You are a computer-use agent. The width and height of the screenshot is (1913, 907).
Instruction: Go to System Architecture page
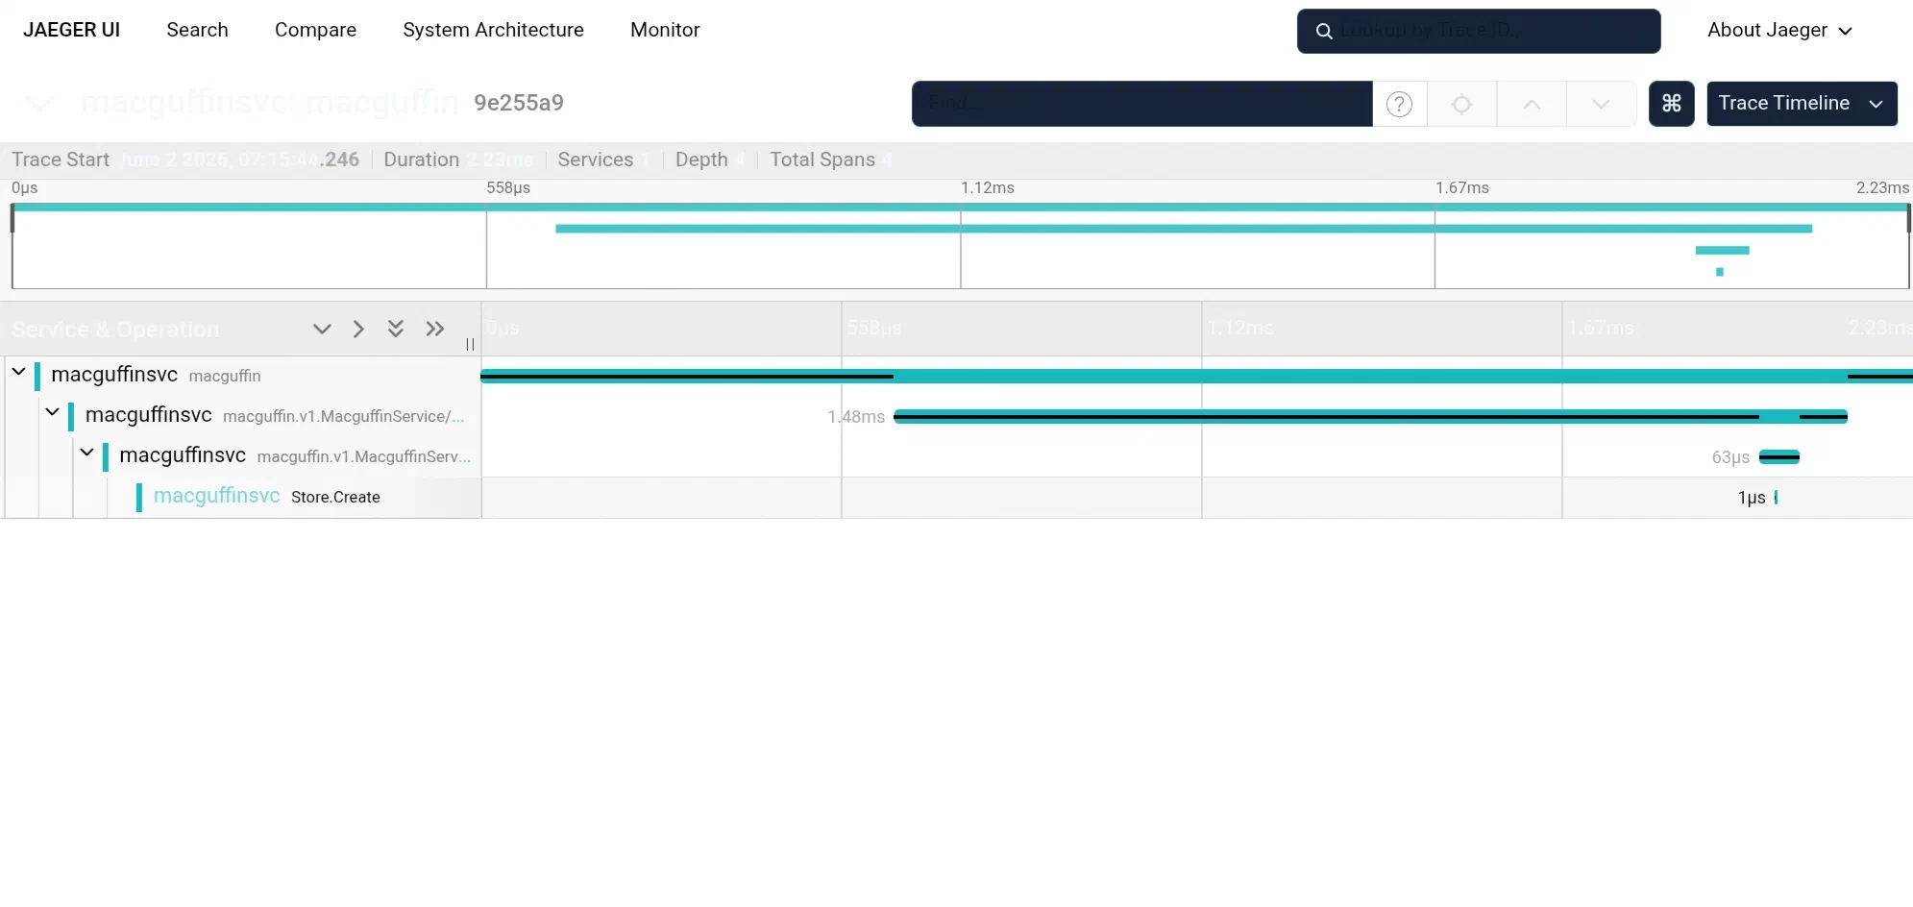tap(493, 30)
